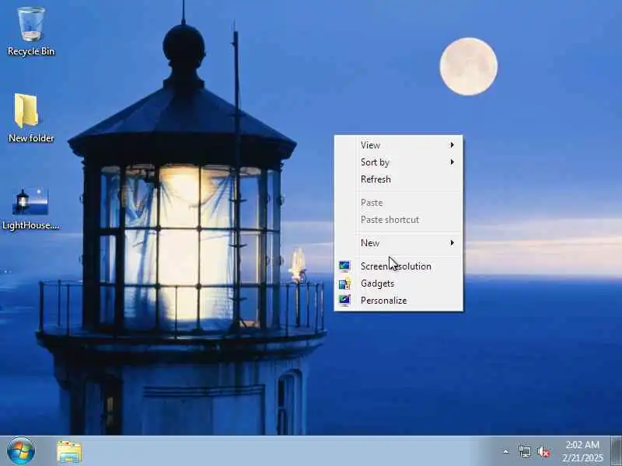622x466 pixels.
Task: Choose Personalize from the context menu
Action: (x=399, y=301)
